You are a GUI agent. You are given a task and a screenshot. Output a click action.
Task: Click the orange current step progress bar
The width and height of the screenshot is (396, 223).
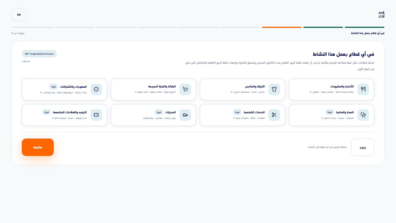[x=282, y=27]
